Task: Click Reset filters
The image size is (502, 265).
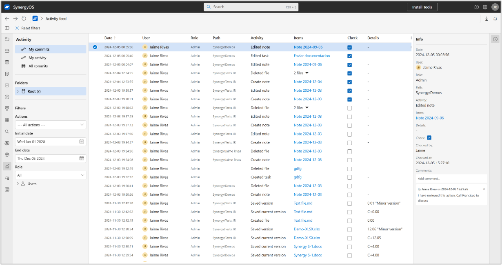Action: pos(28,28)
